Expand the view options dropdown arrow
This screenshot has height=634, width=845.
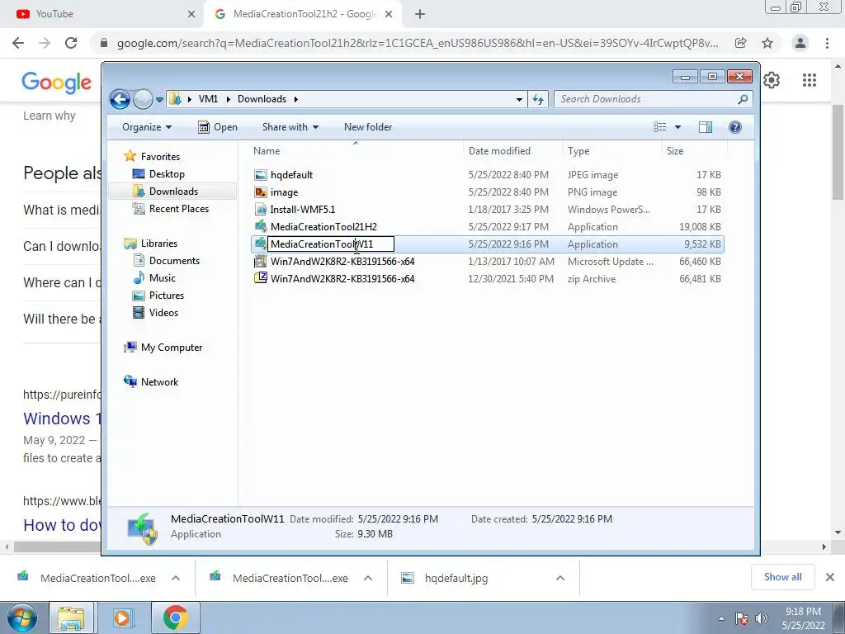[678, 127]
